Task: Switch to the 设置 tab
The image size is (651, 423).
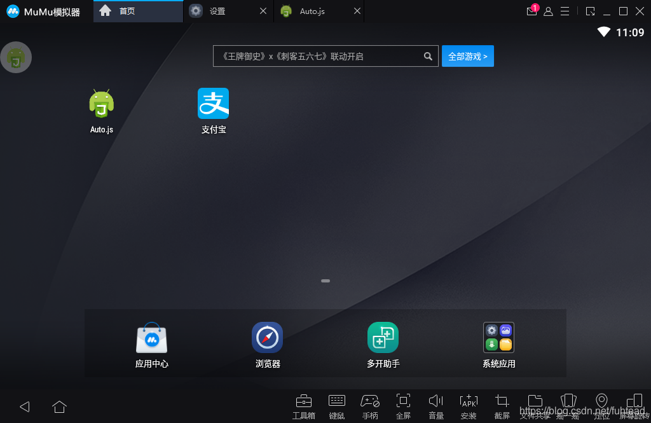Action: point(228,11)
